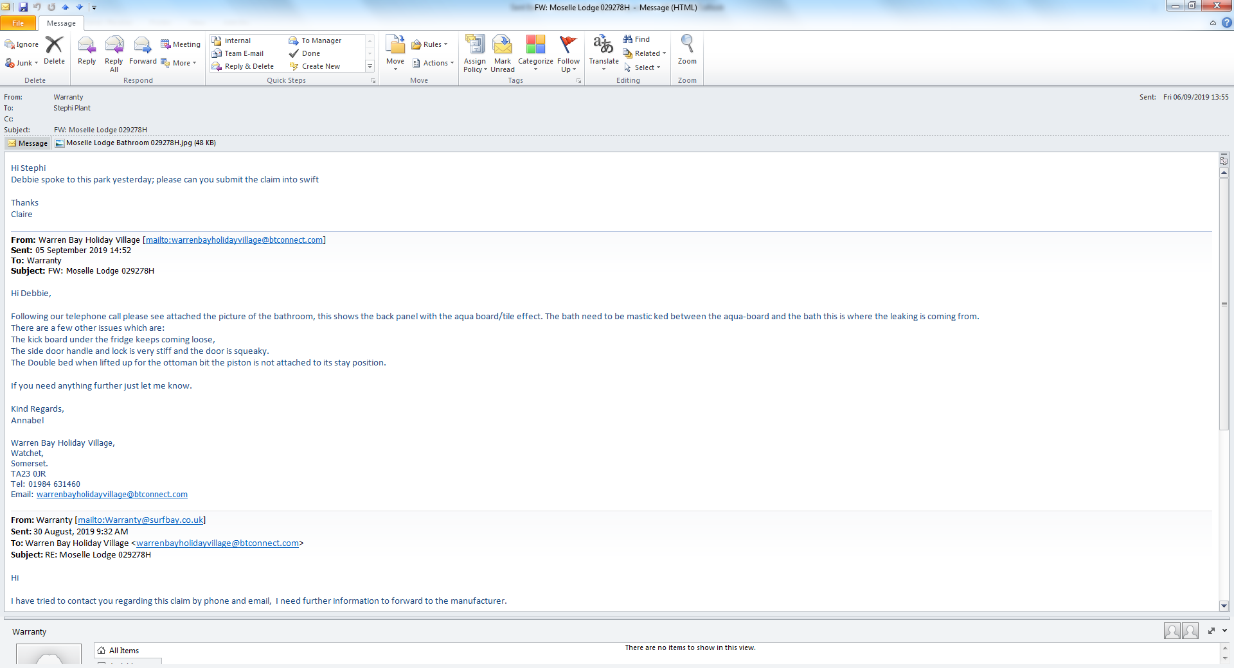Click Reply All in the Respond group

114,53
